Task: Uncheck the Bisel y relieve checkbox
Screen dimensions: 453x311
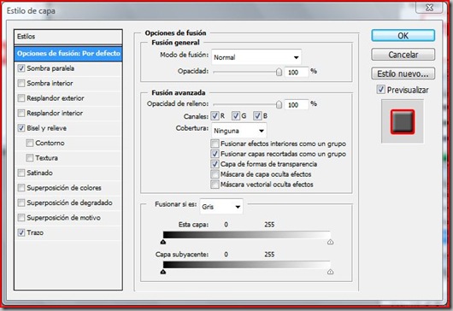Action: (21, 128)
